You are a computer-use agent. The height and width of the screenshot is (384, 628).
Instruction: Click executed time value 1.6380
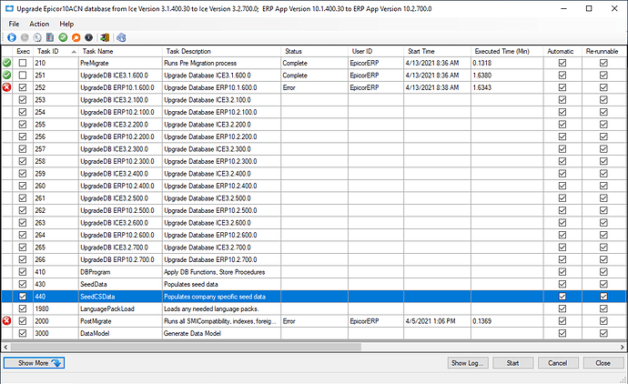coord(507,76)
